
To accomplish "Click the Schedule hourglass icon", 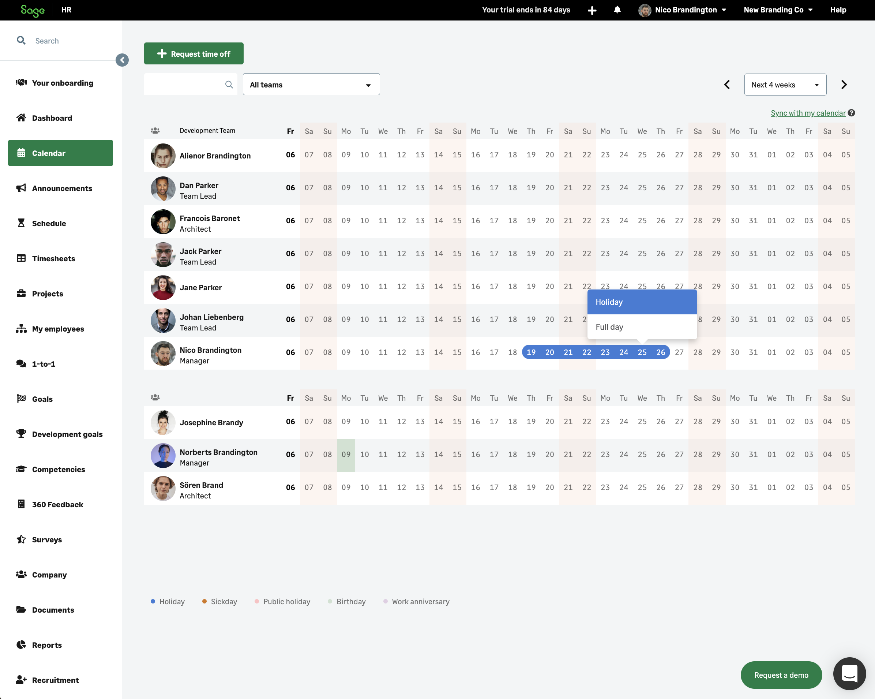I will pyautogui.click(x=21, y=223).
